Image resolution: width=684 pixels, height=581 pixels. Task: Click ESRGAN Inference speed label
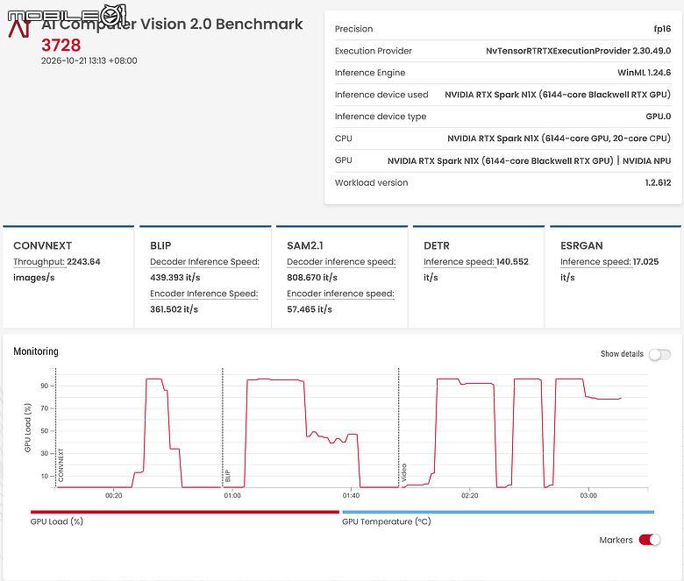(x=596, y=261)
